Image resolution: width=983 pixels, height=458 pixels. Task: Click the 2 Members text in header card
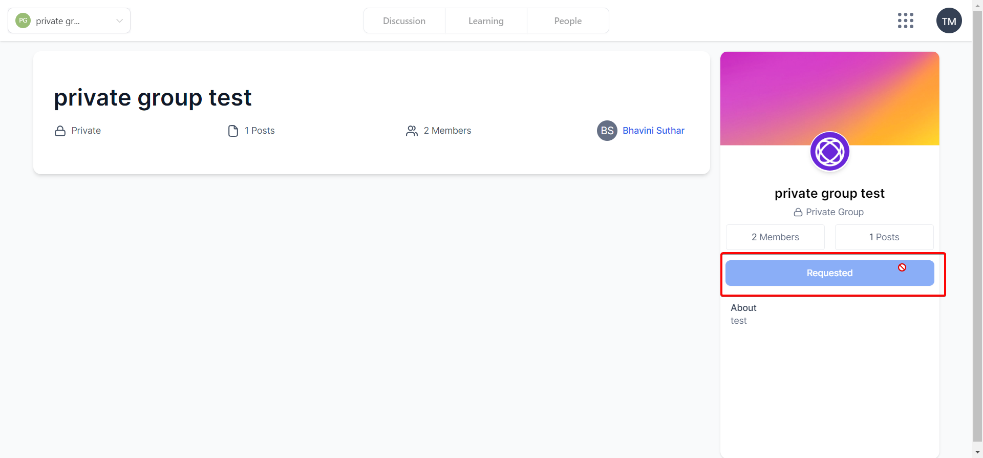tap(447, 131)
